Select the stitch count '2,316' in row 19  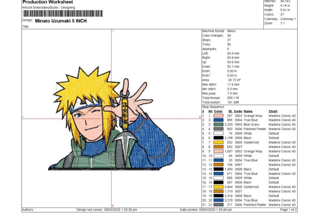(x=228, y=196)
